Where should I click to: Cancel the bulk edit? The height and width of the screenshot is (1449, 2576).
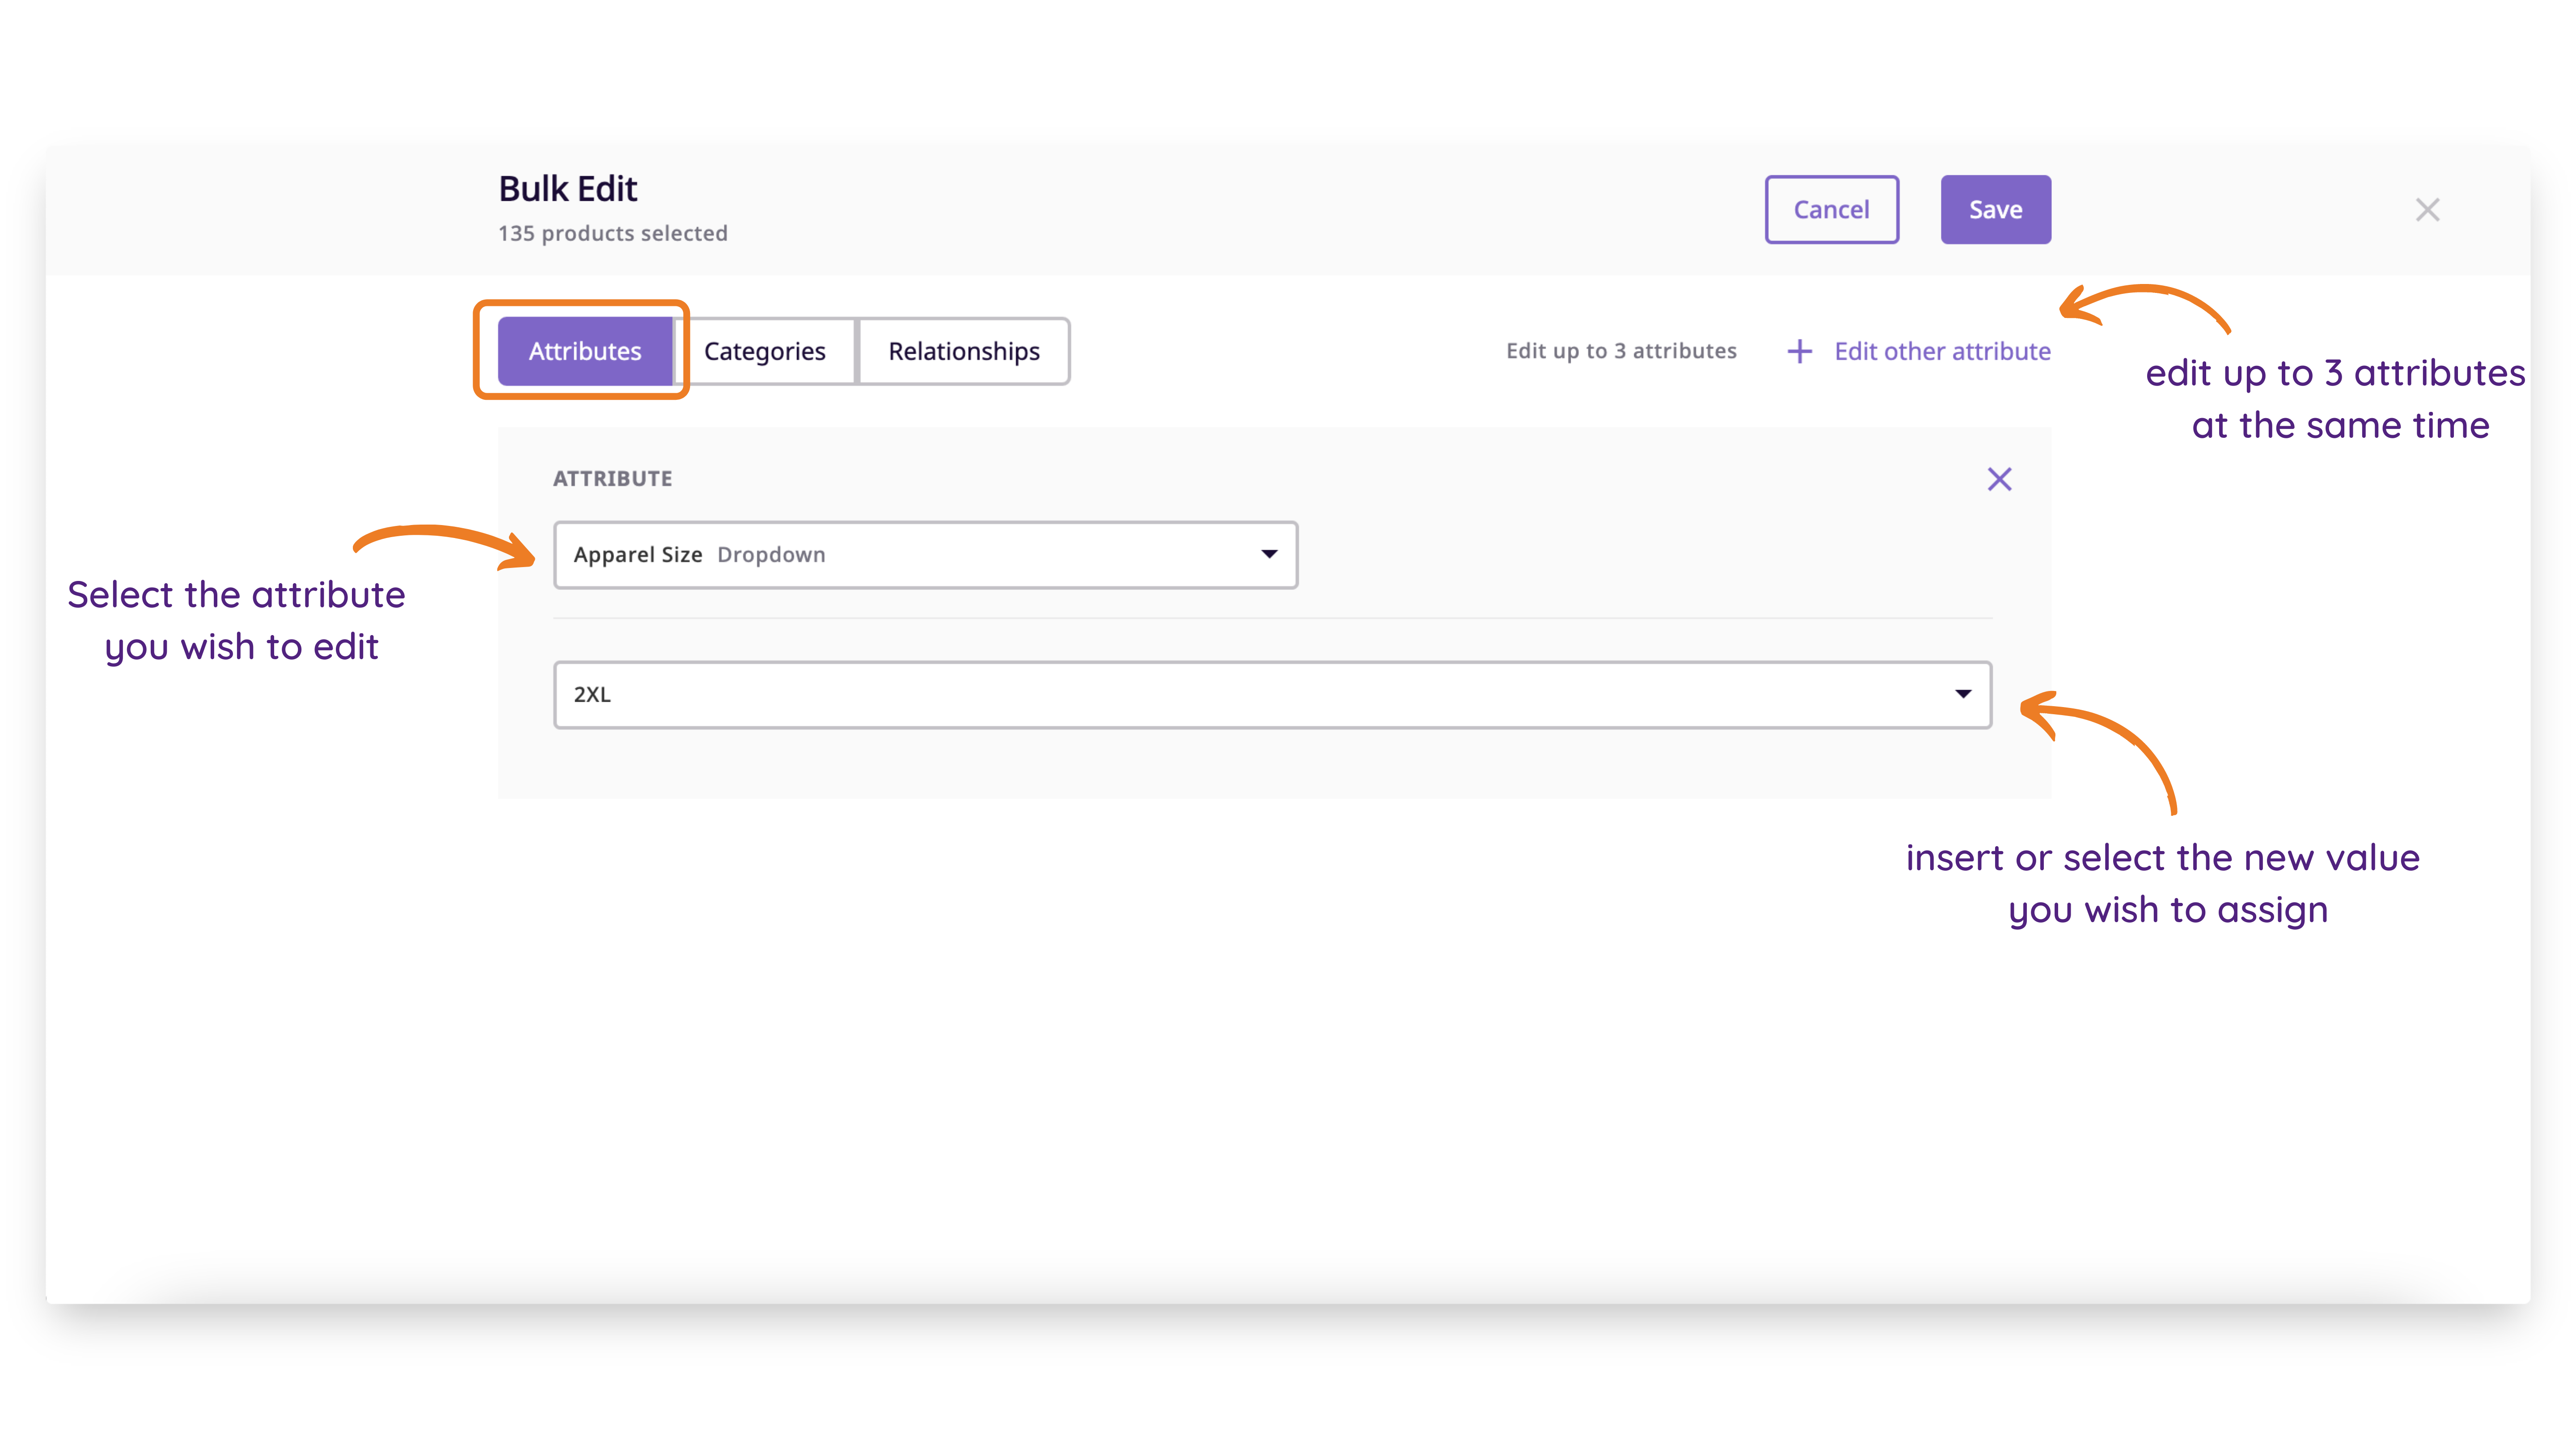(1831, 210)
